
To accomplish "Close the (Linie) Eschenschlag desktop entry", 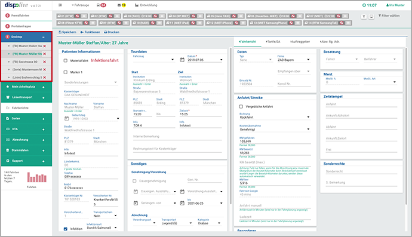I will [x=45, y=78].
